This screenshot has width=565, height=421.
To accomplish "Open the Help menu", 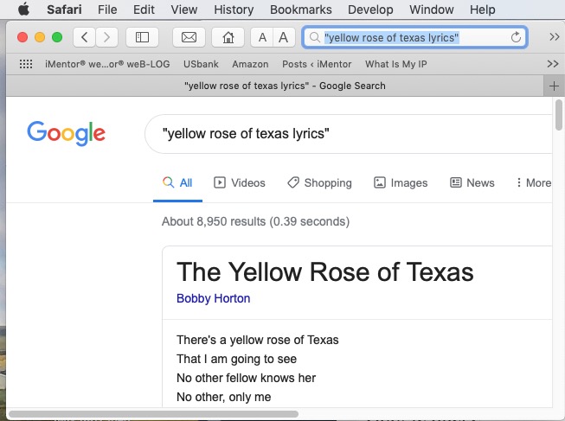I will tap(483, 10).
